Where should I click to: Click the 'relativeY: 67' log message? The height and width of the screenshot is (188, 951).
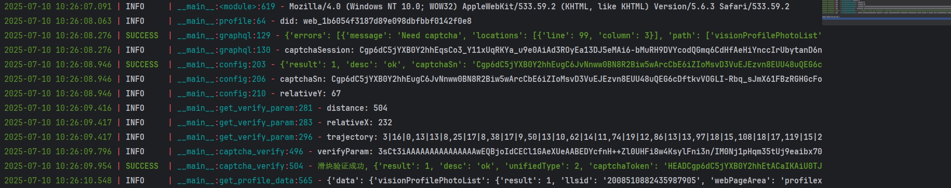click(310, 94)
